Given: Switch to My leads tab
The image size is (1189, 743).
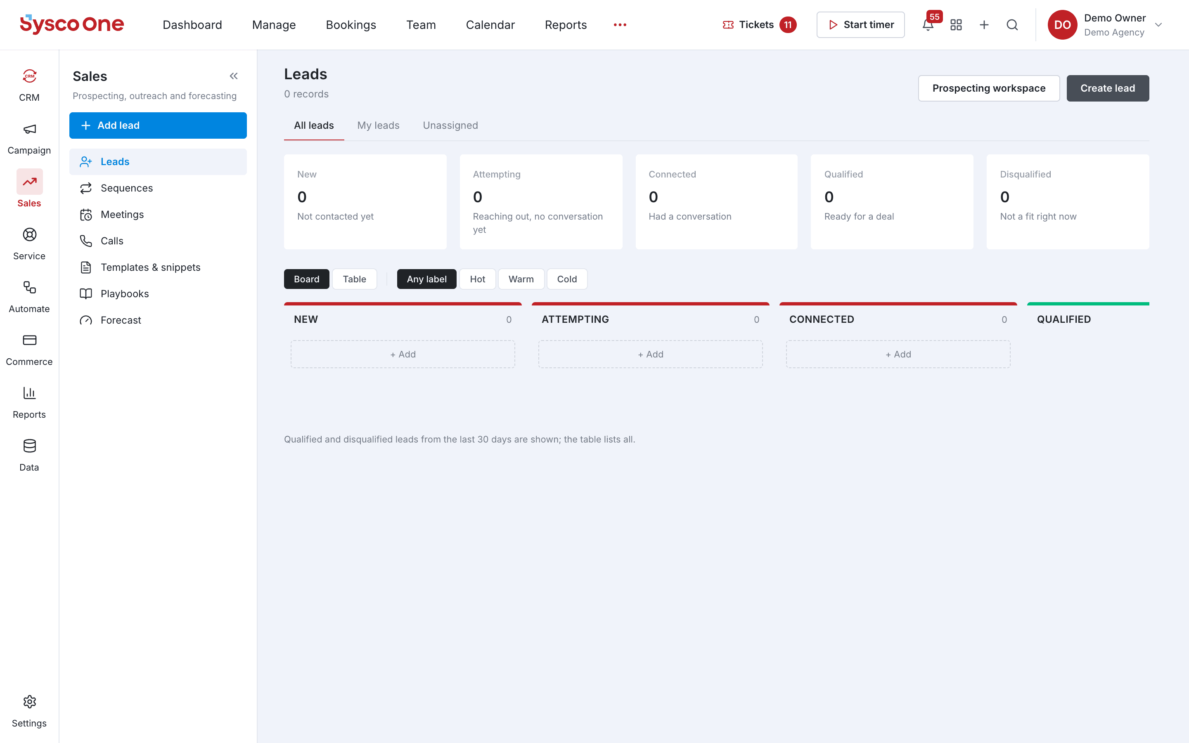Looking at the screenshot, I should click(x=378, y=125).
